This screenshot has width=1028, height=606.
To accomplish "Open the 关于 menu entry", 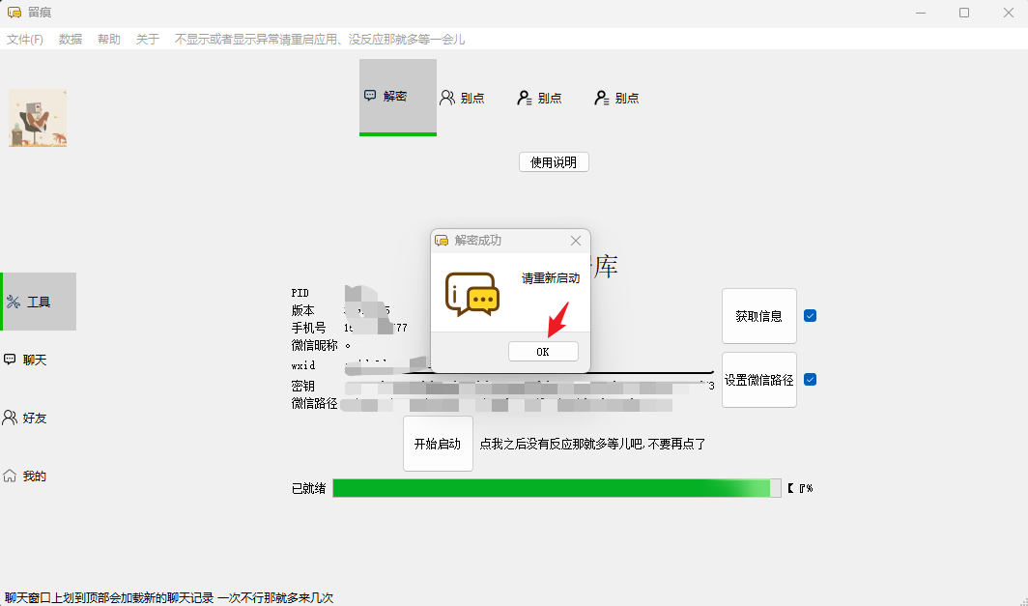I will (x=147, y=39).
